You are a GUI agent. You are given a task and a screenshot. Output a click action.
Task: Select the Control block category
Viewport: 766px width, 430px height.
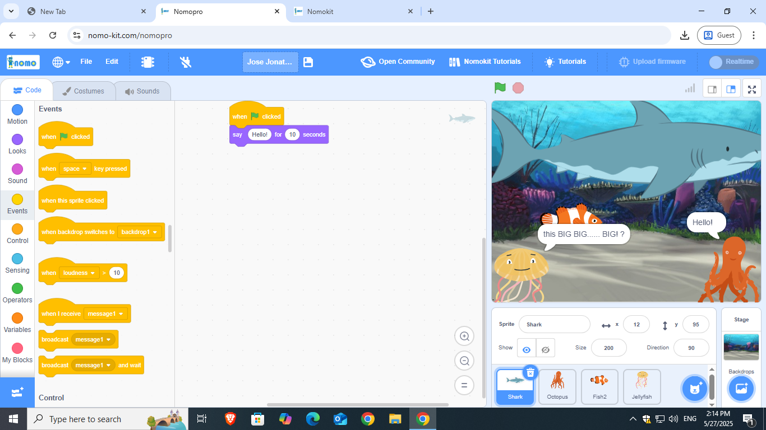pyautogui.click(x=17, y=233)
